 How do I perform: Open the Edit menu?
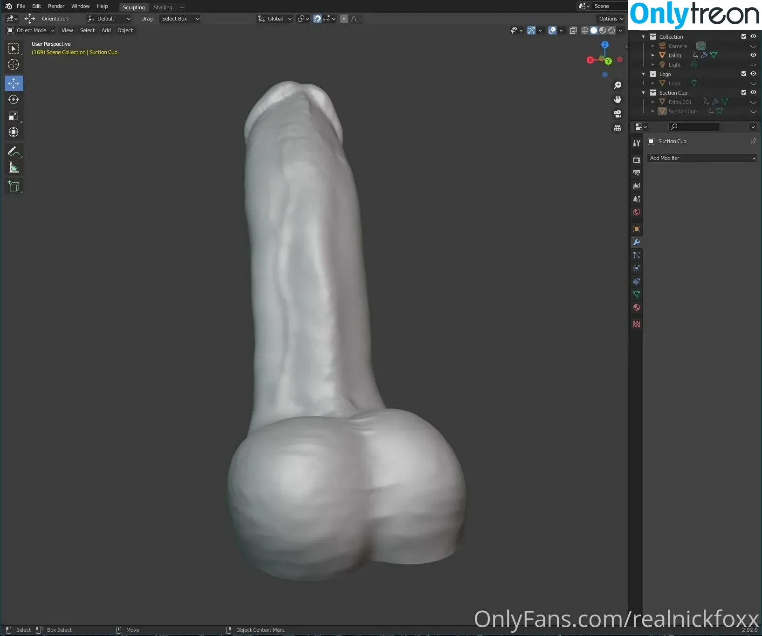(37, 6)
